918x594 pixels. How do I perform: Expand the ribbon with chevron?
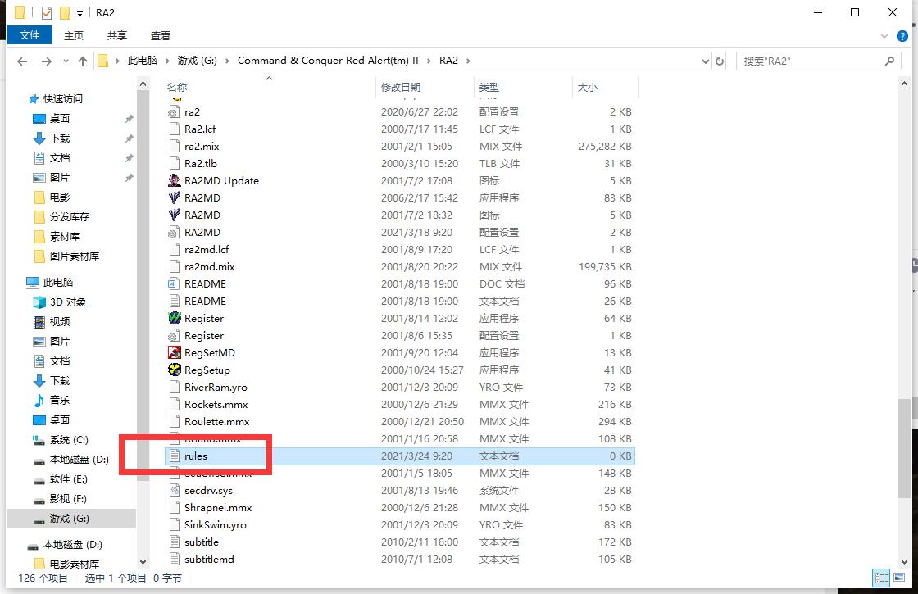coord(884,36)
